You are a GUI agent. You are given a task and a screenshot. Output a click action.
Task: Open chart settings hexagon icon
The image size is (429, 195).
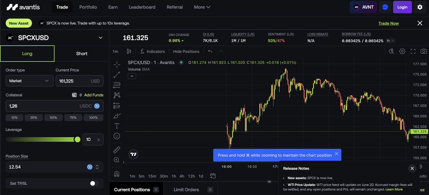coord(402,51)
